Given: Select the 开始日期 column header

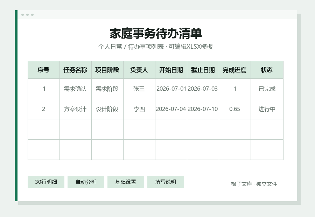Looking at the screenshot, I should [x=171, y=70].
